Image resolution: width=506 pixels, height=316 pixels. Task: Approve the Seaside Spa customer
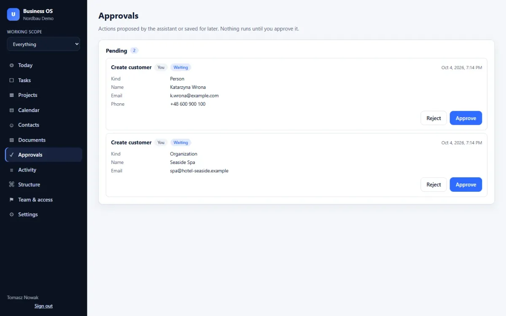[x=466, y=185]
